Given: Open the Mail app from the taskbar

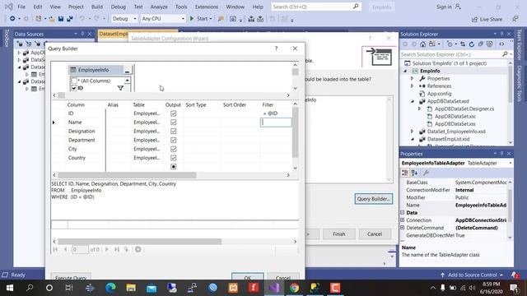Looking at the screenshot, I should click(x=152, y=288).
